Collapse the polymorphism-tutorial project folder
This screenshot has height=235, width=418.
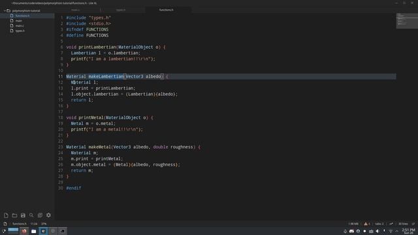pyautogui.click(x=5, y=10)
